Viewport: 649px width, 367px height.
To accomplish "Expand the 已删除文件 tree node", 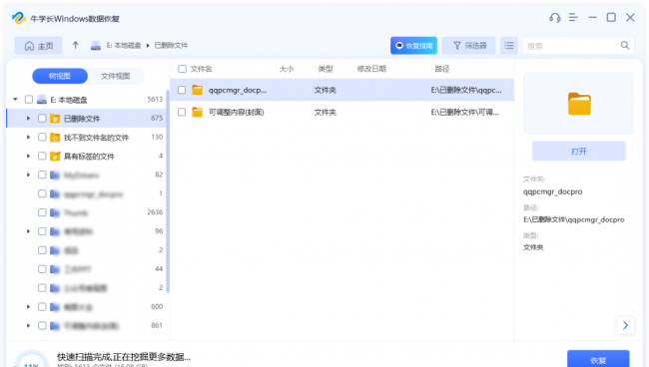I will pos(28,119).
